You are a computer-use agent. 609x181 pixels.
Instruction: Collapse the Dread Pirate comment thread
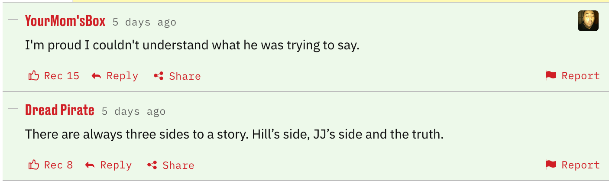point(13,110)
